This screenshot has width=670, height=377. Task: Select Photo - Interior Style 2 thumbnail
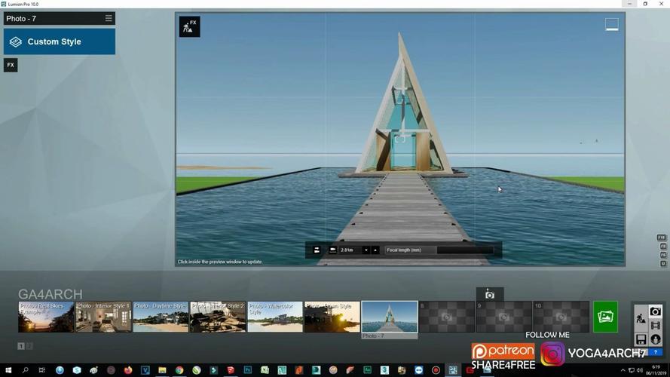(218, 317)
